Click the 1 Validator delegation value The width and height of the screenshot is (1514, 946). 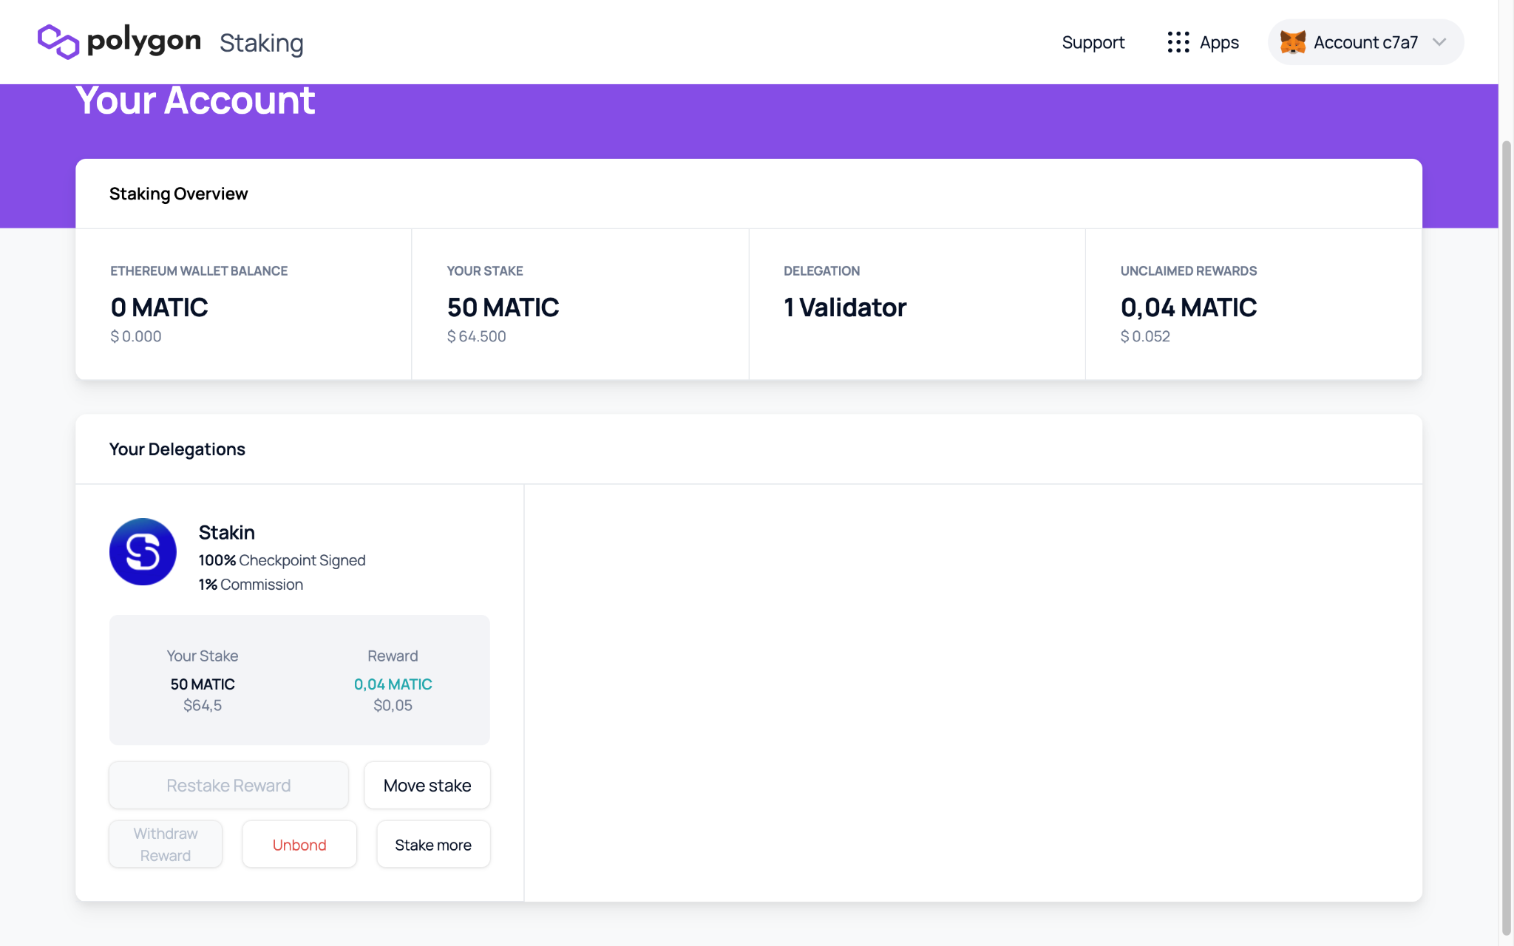[845, 307]
